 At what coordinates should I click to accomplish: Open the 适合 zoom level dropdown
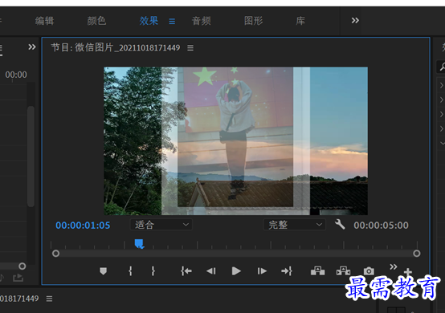click(161, 225)
